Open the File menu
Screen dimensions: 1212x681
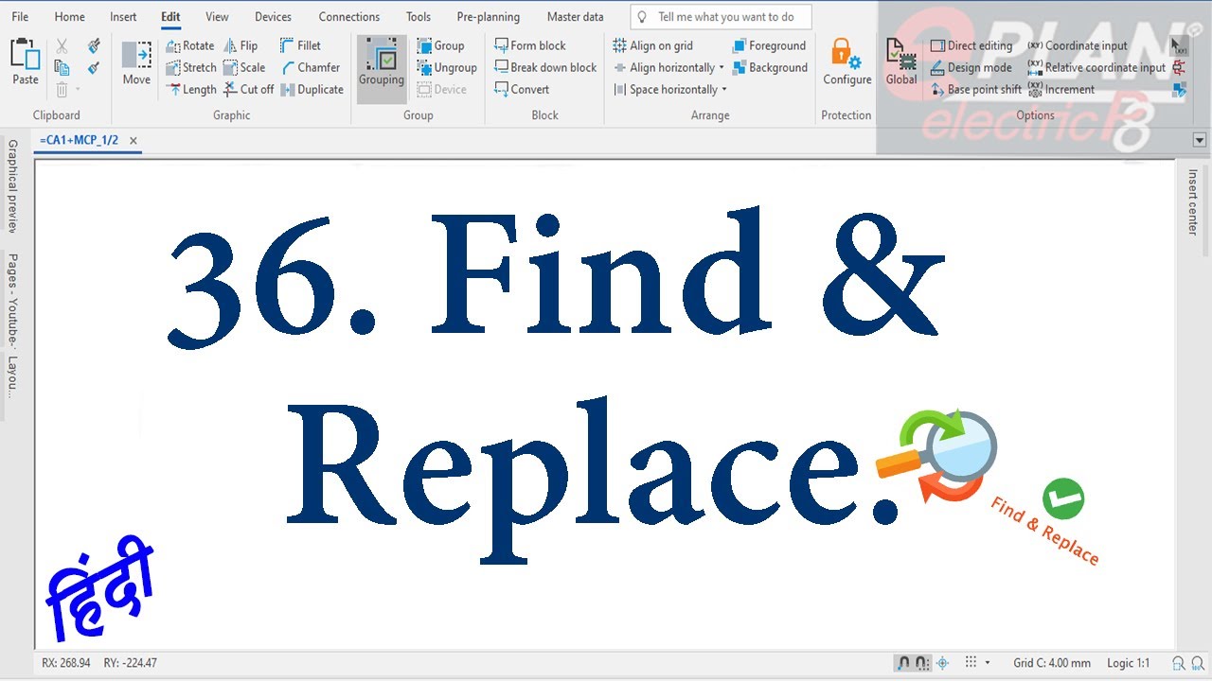pos(20,16)
